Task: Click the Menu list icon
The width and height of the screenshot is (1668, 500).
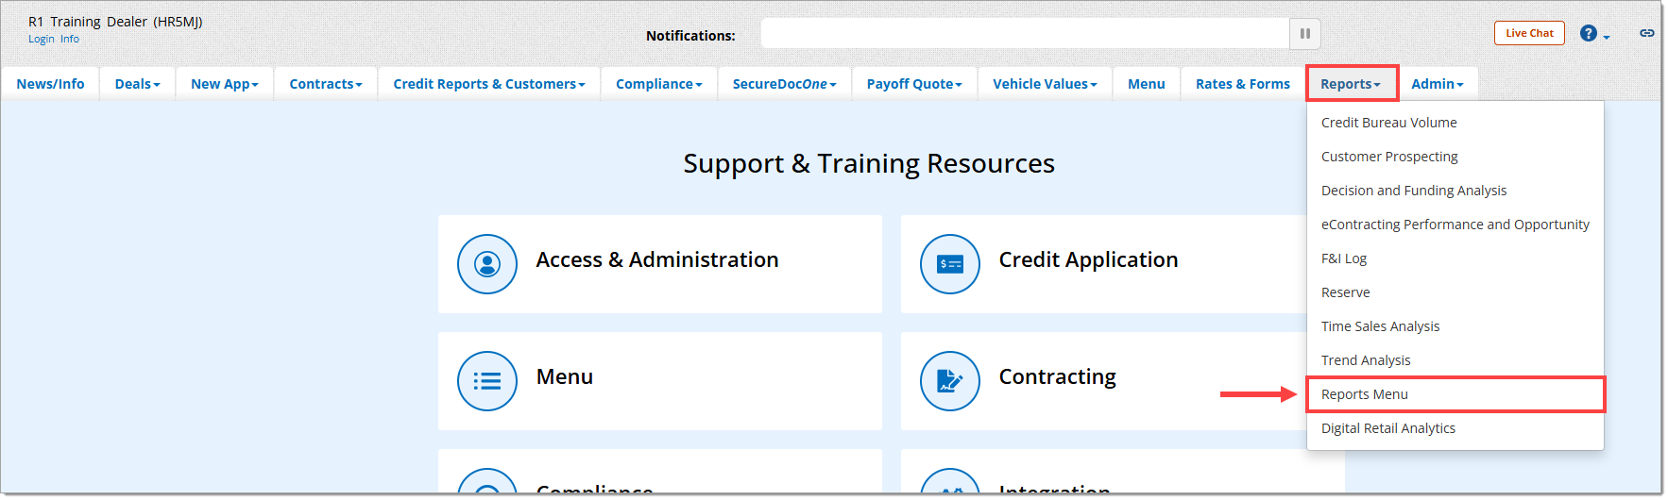Action: (x=487, y=381)
